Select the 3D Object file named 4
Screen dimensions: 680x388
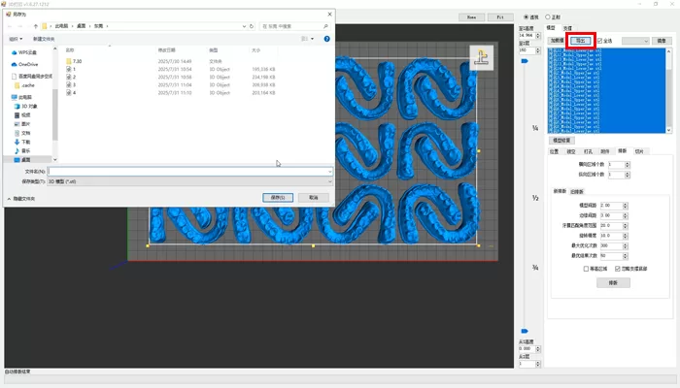(74, 93)
